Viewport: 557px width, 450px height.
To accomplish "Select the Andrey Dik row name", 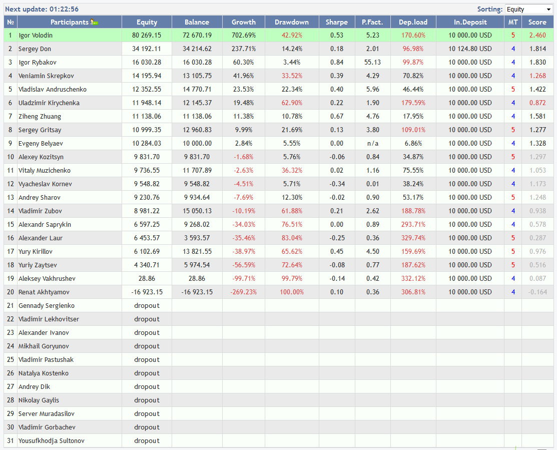I will [x=35, y=386].
